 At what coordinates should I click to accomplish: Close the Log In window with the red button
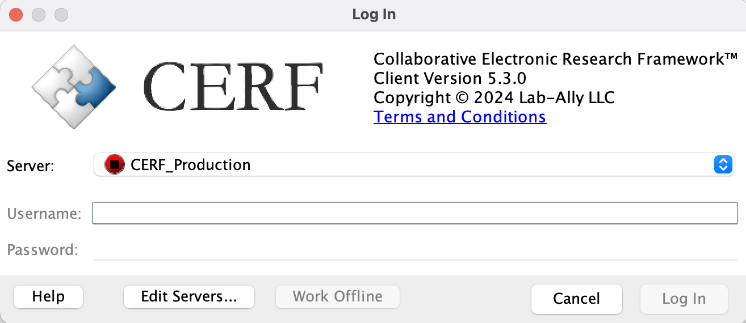click(16, 14)
